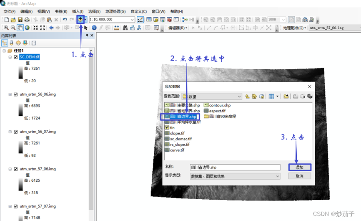Open the 视图(V) menu
The image size is (361, 221).
(x=44, y=12)
